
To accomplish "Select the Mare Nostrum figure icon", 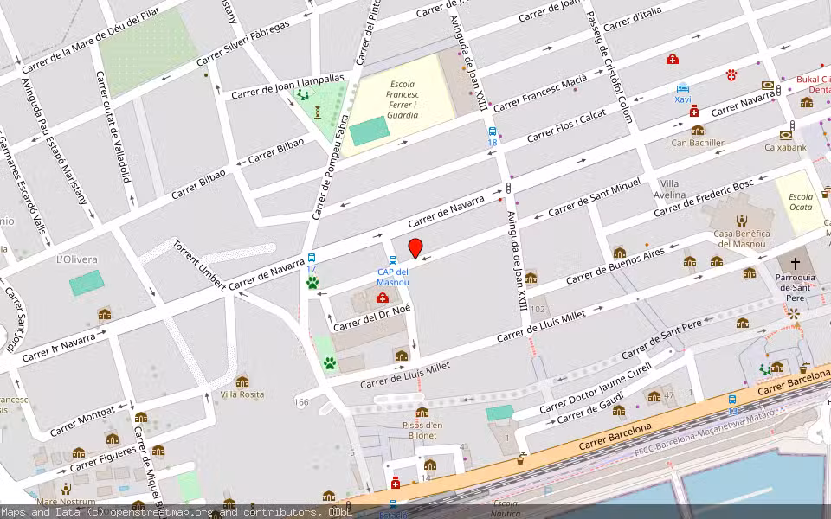I will [x=66, y=488].
